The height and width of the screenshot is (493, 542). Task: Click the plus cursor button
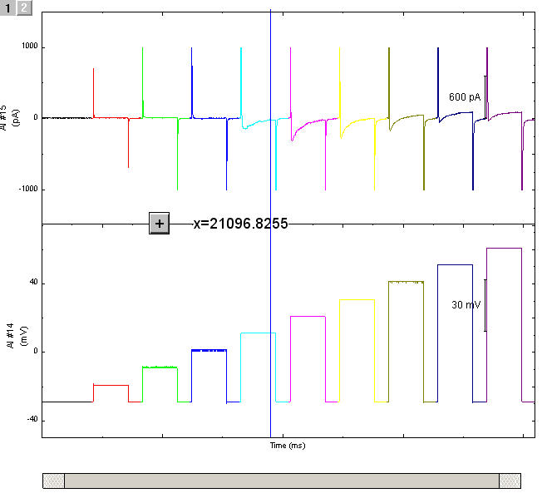[x=160, y=224]
